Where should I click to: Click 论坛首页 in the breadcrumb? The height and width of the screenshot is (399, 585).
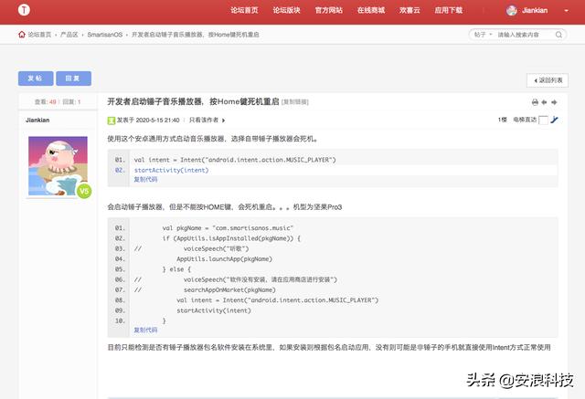39,35
